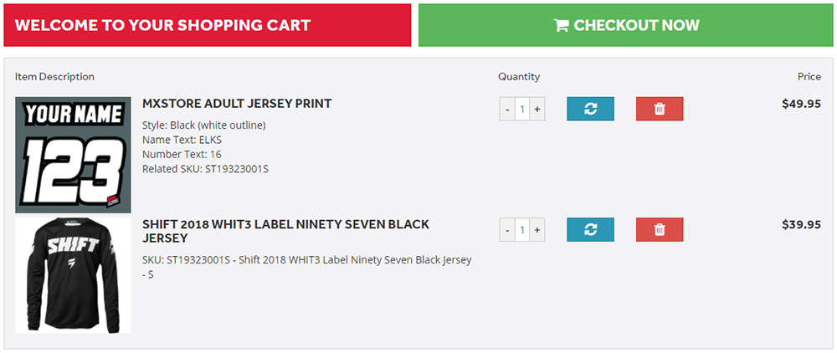Delete MXStore Adult Jersey Print from cart
Screen dimensions: 837x353
coord(660,109)
